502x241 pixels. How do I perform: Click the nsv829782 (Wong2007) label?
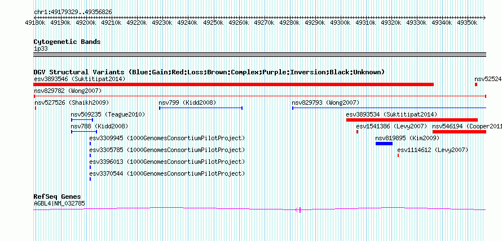68,91
